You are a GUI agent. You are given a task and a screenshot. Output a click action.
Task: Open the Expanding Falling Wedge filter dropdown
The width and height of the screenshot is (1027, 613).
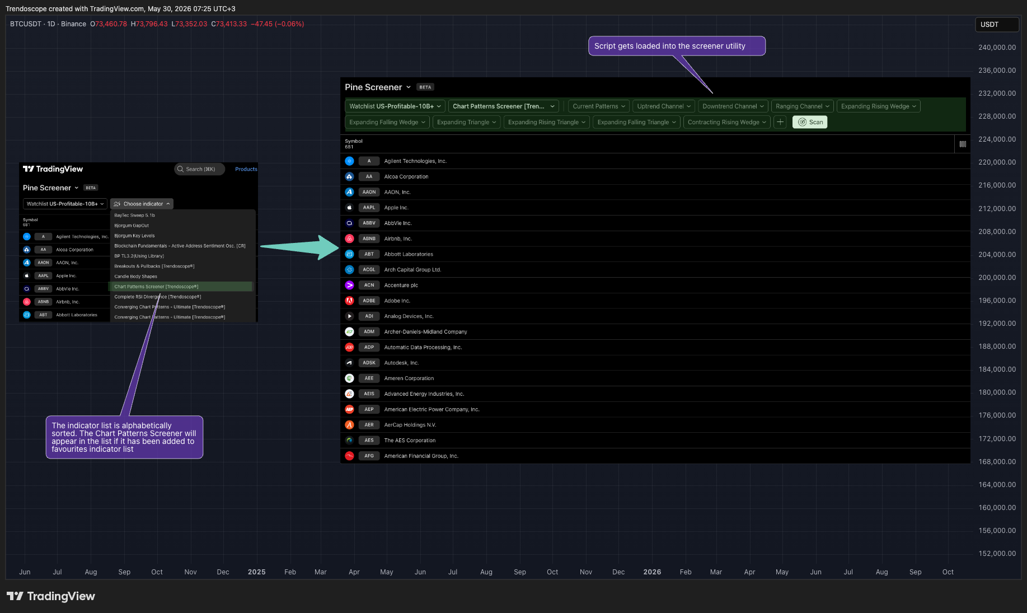[387, 122]
